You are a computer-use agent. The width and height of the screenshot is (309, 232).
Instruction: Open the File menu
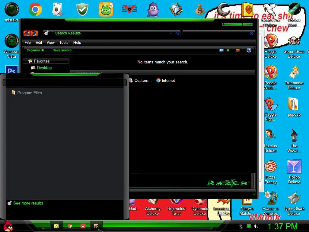click(27, 42)
